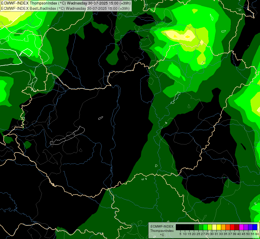Pick the purple 45–50 legend swatch
The image size is (260, 239).
click(x=246, y=227)
